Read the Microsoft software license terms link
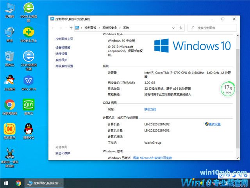The height and width of the screenshot is (188, 250). (152, 158)
